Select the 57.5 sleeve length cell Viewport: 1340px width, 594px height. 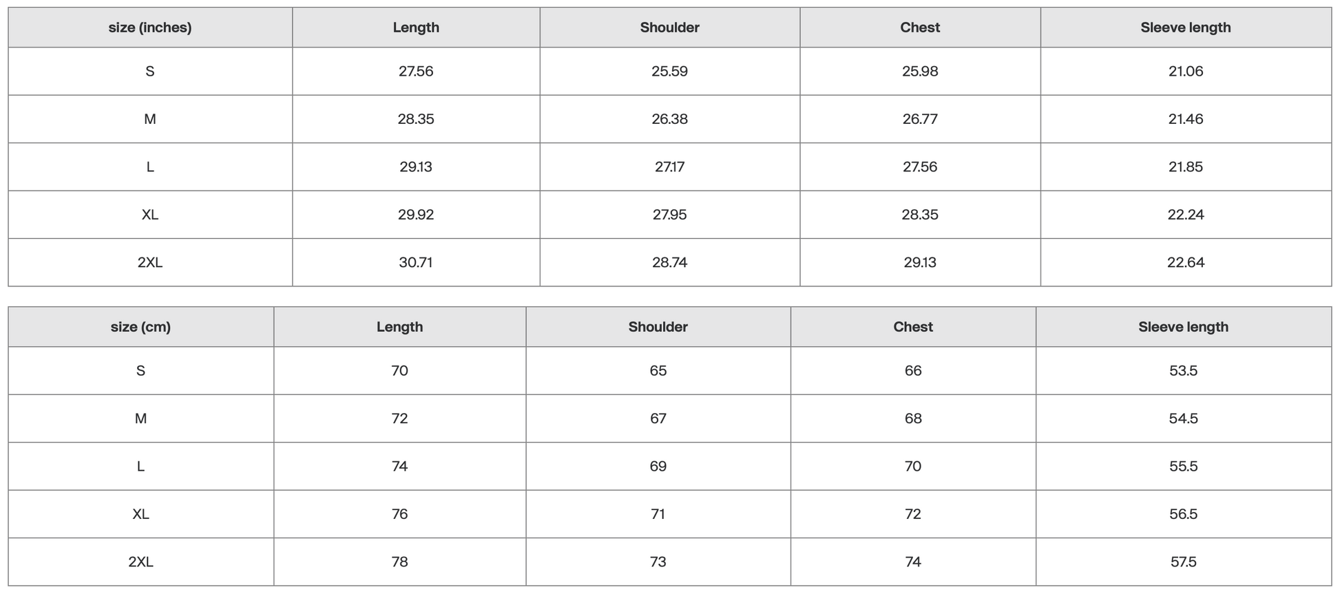click(1183, 562)
